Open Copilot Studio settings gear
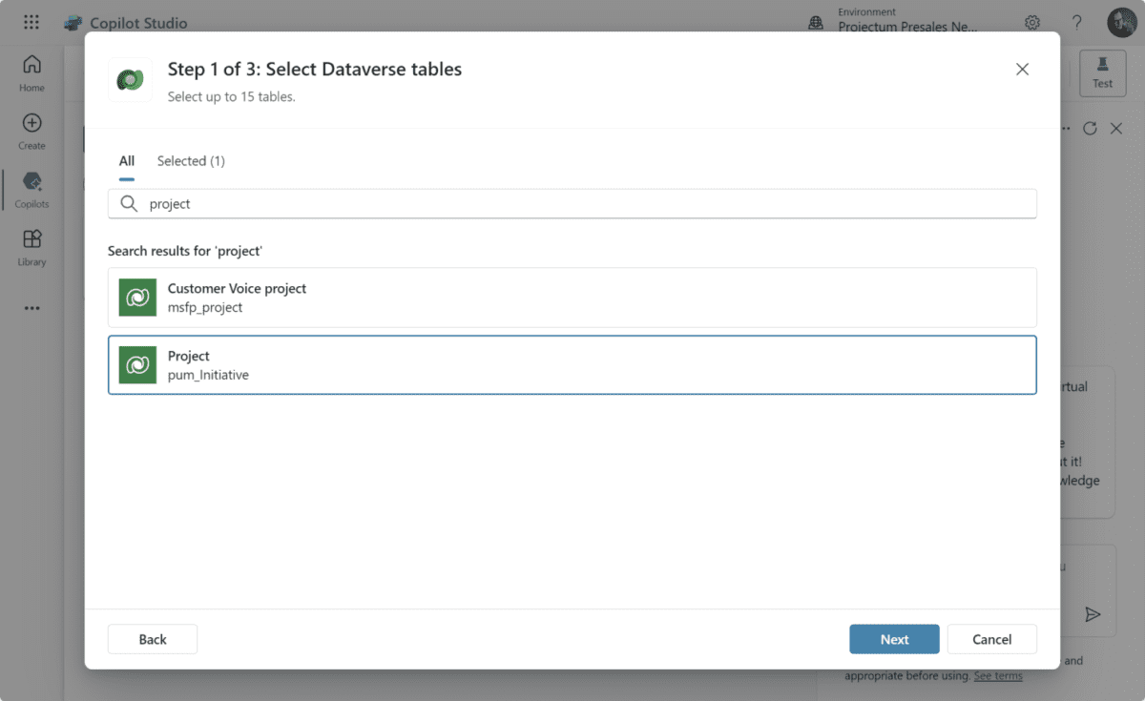Image resolution: width=1145 pixels, height=701 pixels. [x=1031, y=22]
